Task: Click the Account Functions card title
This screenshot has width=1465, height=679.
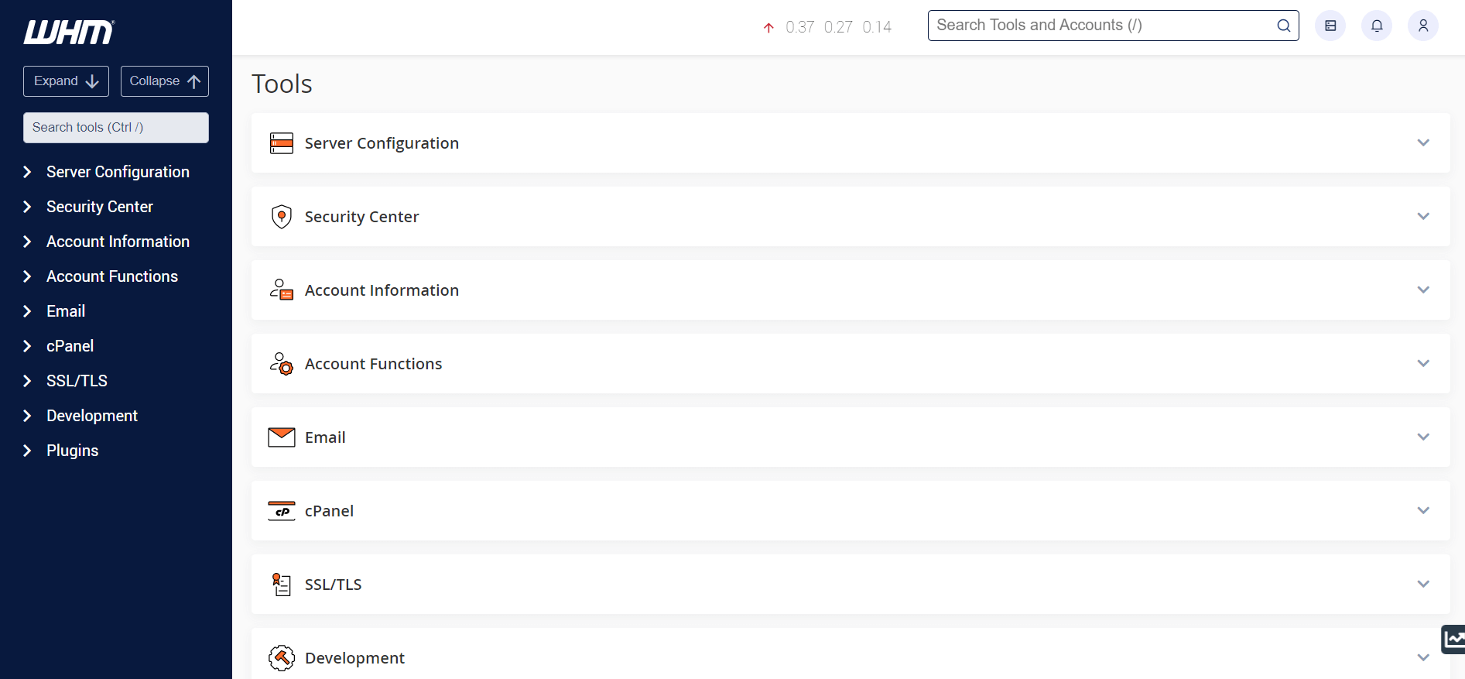Action: click(x=373, y=364)
